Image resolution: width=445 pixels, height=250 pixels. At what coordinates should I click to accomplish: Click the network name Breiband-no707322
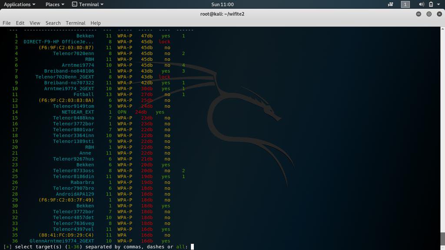(69, 83)
